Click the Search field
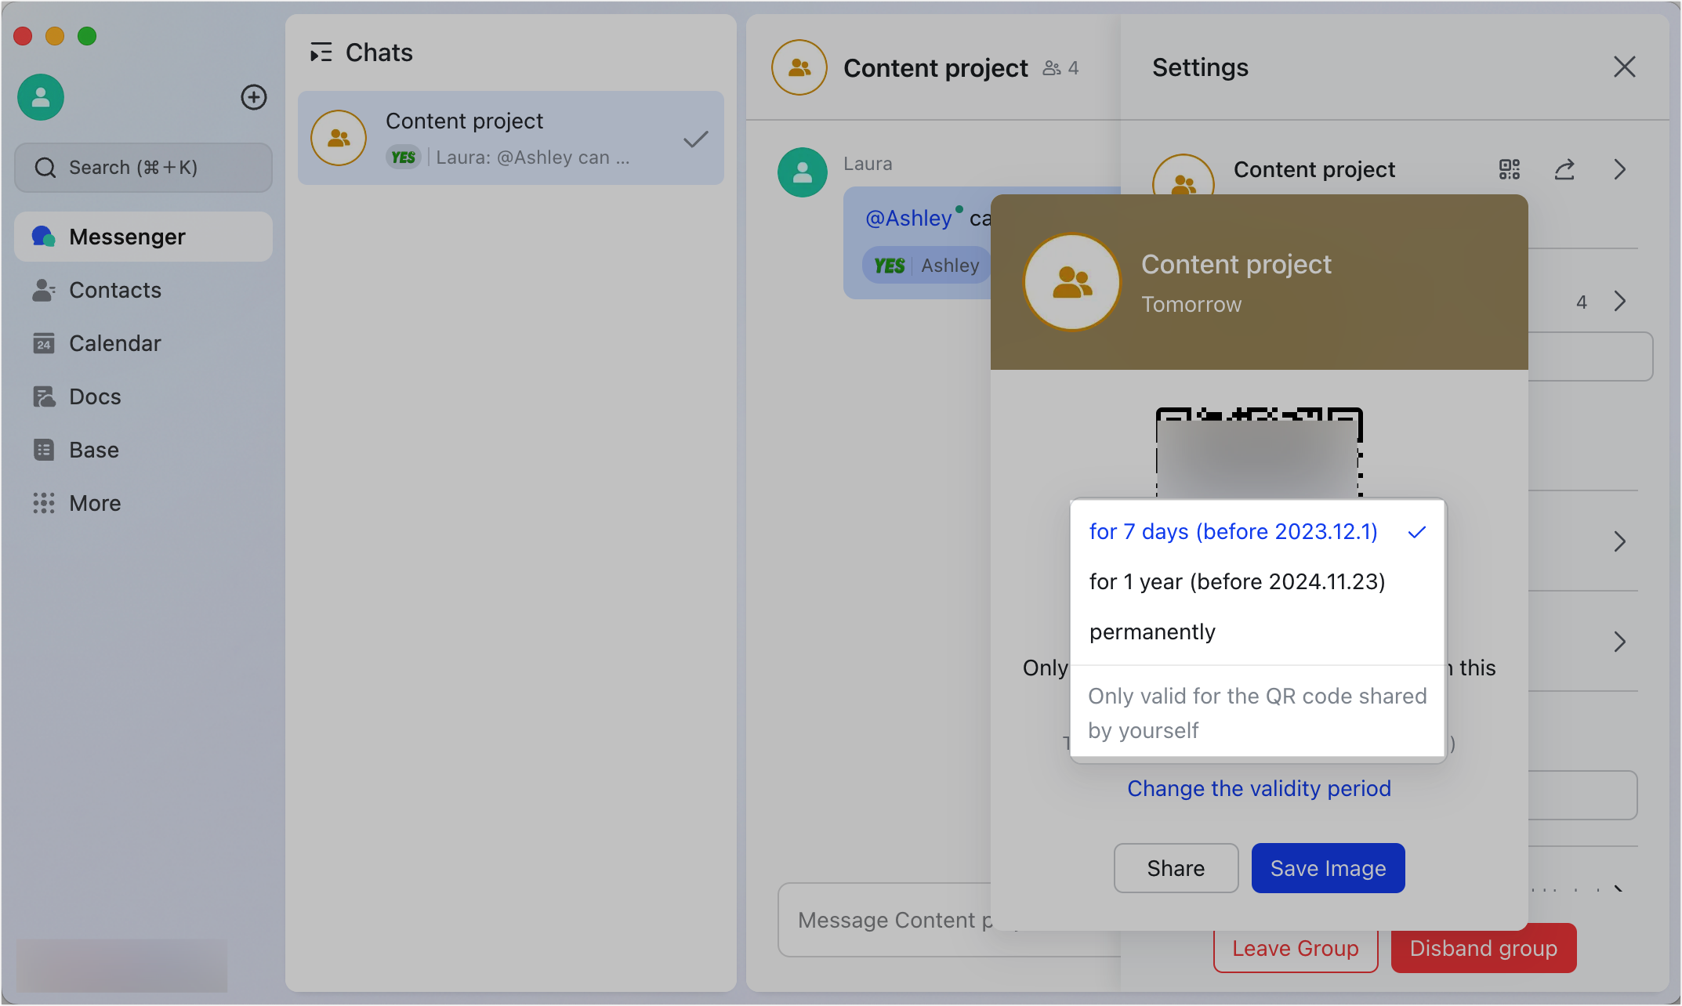Image resolution: width=1682 pixels, height=1006 pixels. pyautogui.click(x=143, y=168)
